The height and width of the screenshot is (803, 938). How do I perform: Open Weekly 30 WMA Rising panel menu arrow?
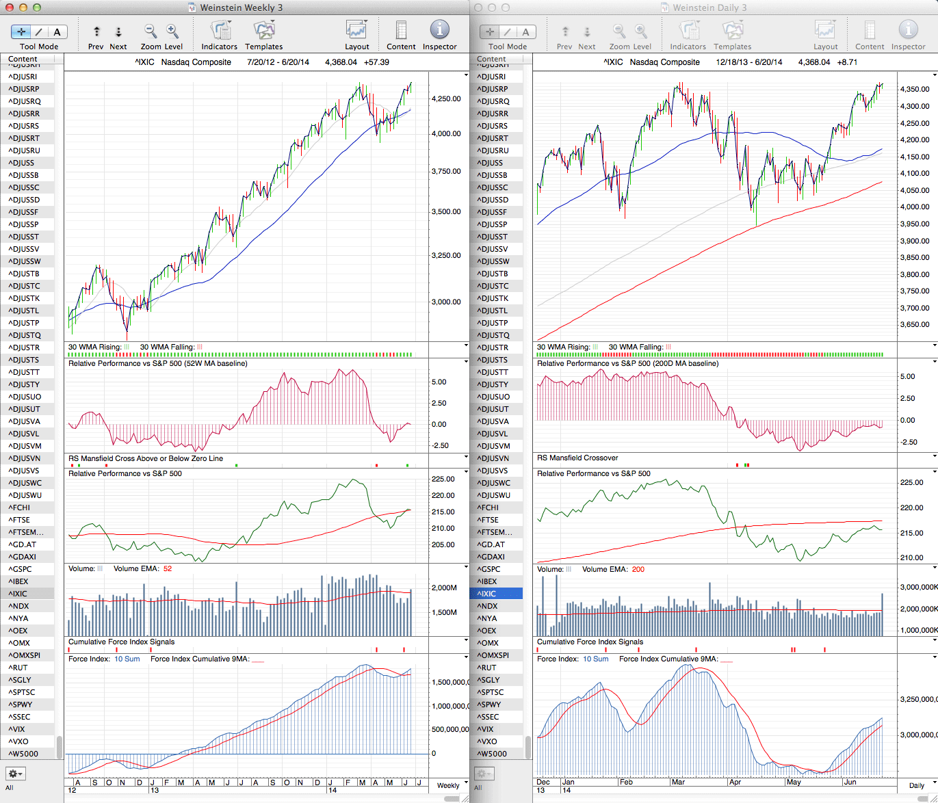(466, 345)
